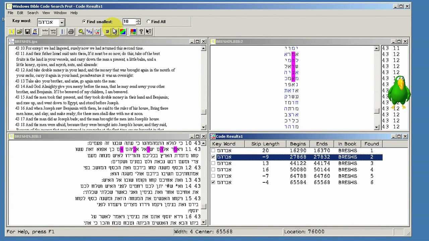The image size is (429, 241).
Task: Click status bar text 'Width: 4 Center: 65568'
Action: point(203,232)
